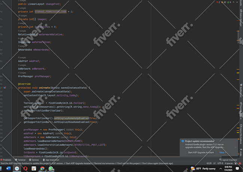Click the override gutter icon beside onCreate
The width and height of the screenshot is (243, 172).
click(x=5, y=88)
